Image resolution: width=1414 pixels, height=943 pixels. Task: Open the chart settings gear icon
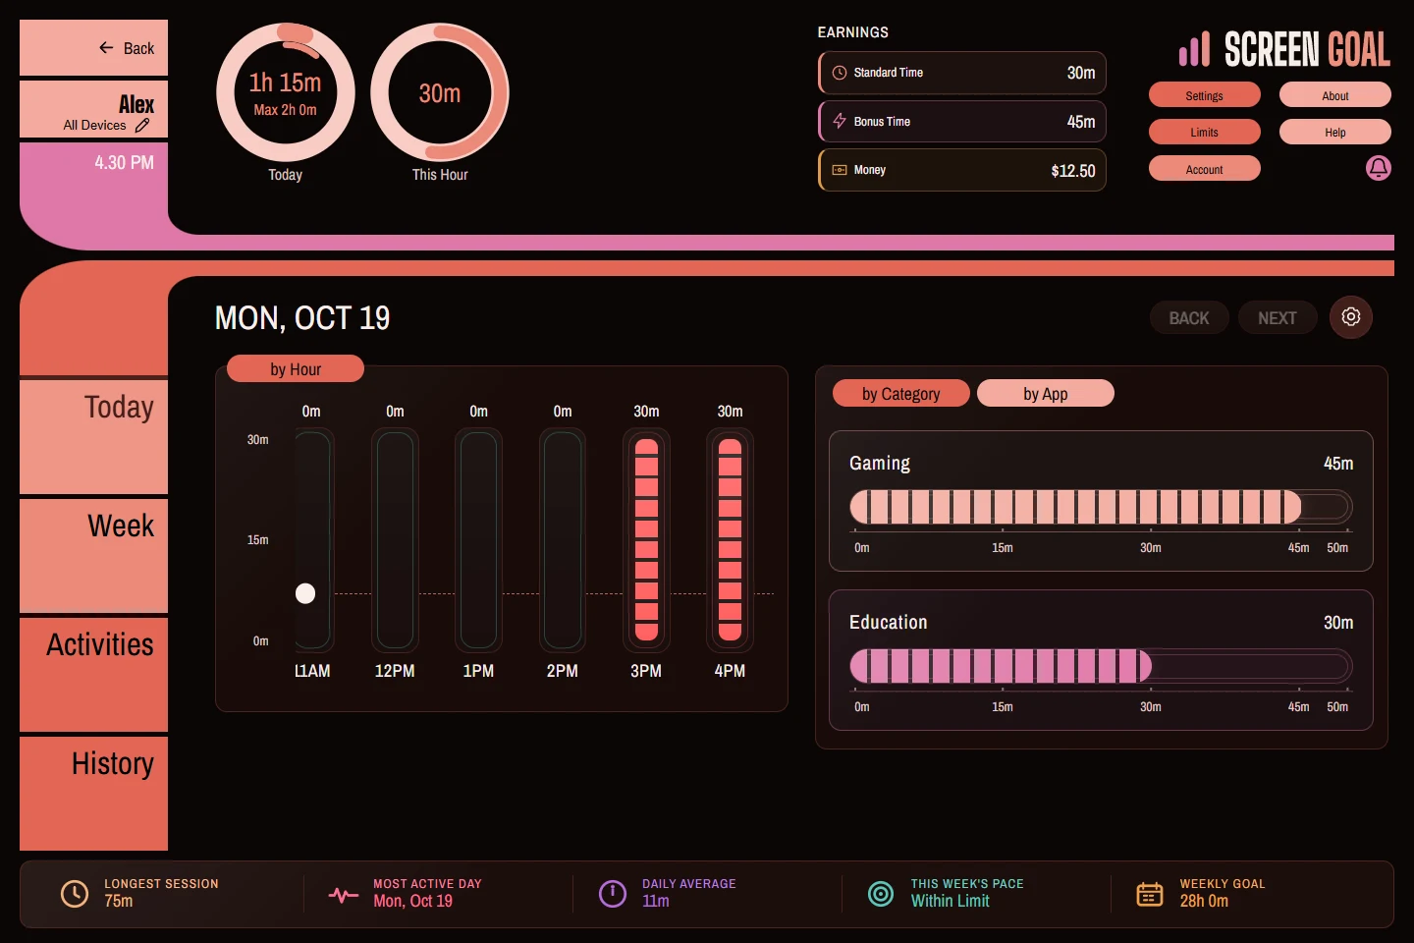coord(1351,317)
